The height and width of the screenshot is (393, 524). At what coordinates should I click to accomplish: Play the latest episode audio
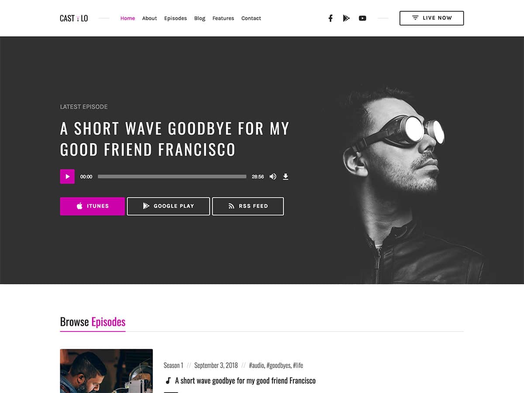[67, 176]
